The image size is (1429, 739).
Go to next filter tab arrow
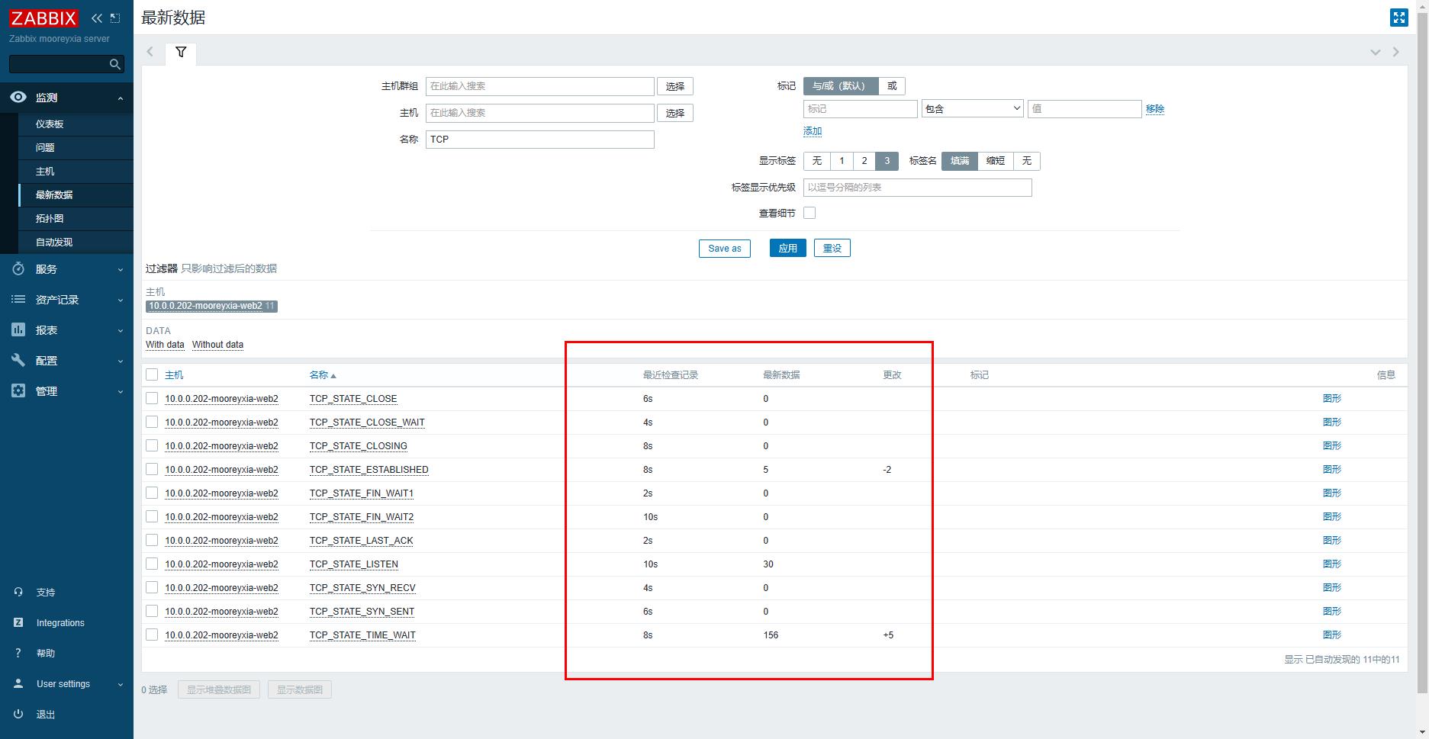(x=1396, y=52)
